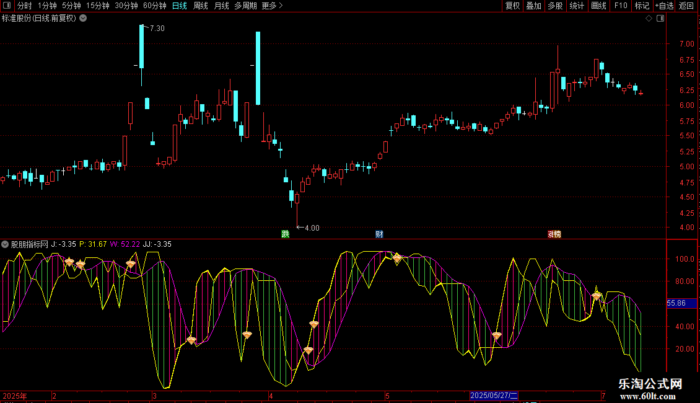Click the green 跌 event marker
The image size is (700, 403).
286,234
